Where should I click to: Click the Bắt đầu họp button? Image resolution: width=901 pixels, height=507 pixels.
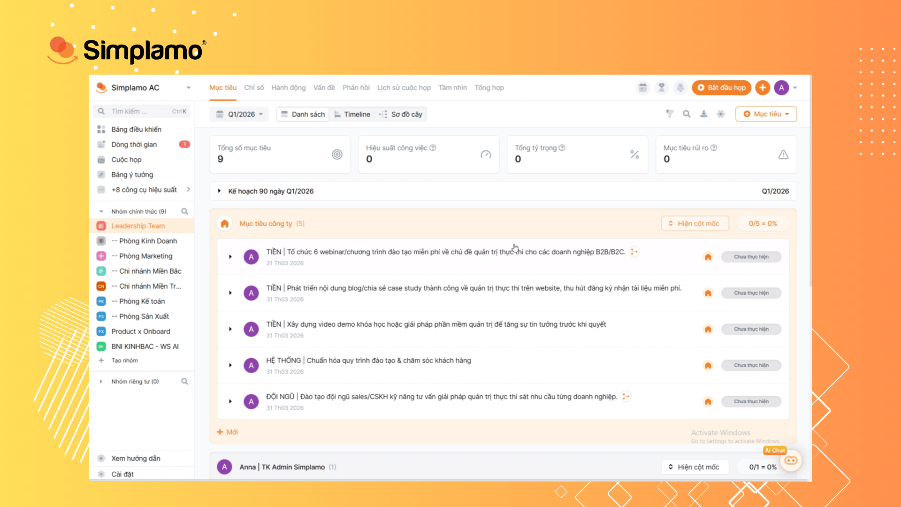[x=721, y=88]
